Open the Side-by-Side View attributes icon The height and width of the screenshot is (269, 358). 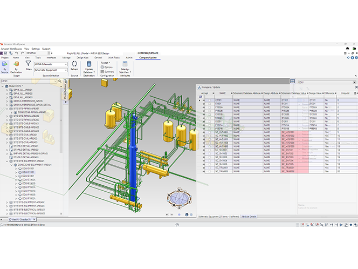[x=125, y=64]
